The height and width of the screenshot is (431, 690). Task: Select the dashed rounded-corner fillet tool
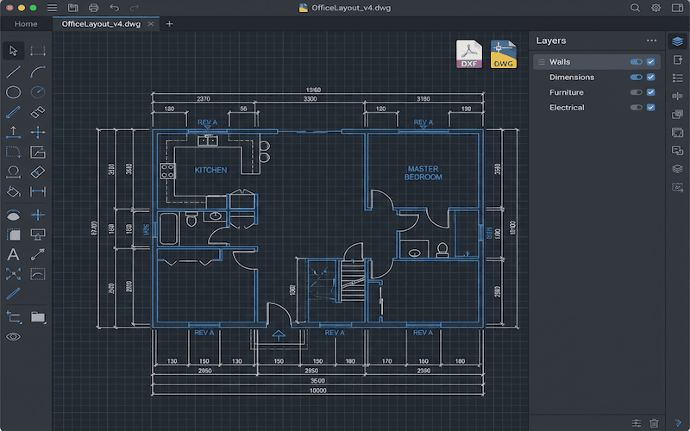[13, 153]
